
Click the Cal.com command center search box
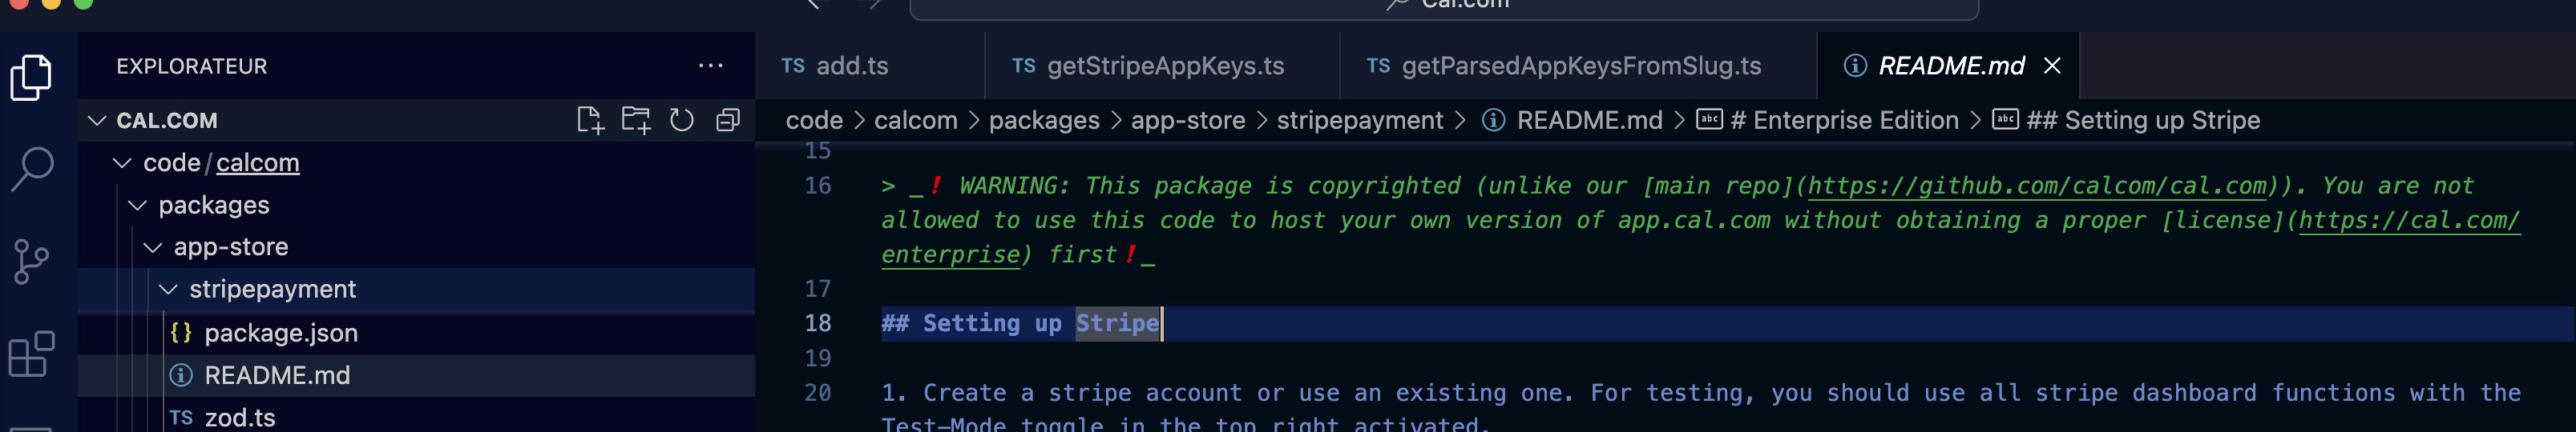(x=1444, y=6)
